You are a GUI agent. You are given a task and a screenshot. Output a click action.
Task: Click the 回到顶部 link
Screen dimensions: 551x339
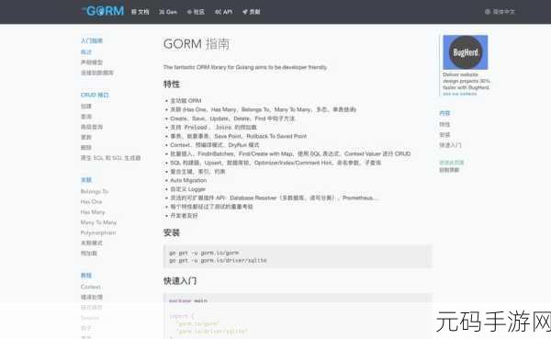449,170
